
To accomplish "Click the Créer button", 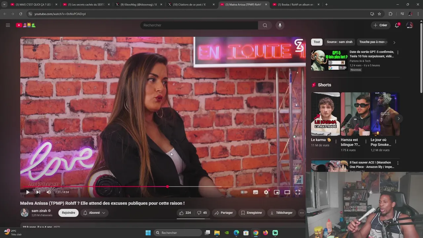I will point(380,25).
